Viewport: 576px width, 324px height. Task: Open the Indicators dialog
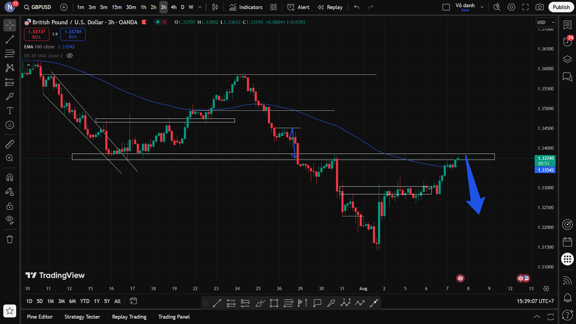[x=246, y=7]
